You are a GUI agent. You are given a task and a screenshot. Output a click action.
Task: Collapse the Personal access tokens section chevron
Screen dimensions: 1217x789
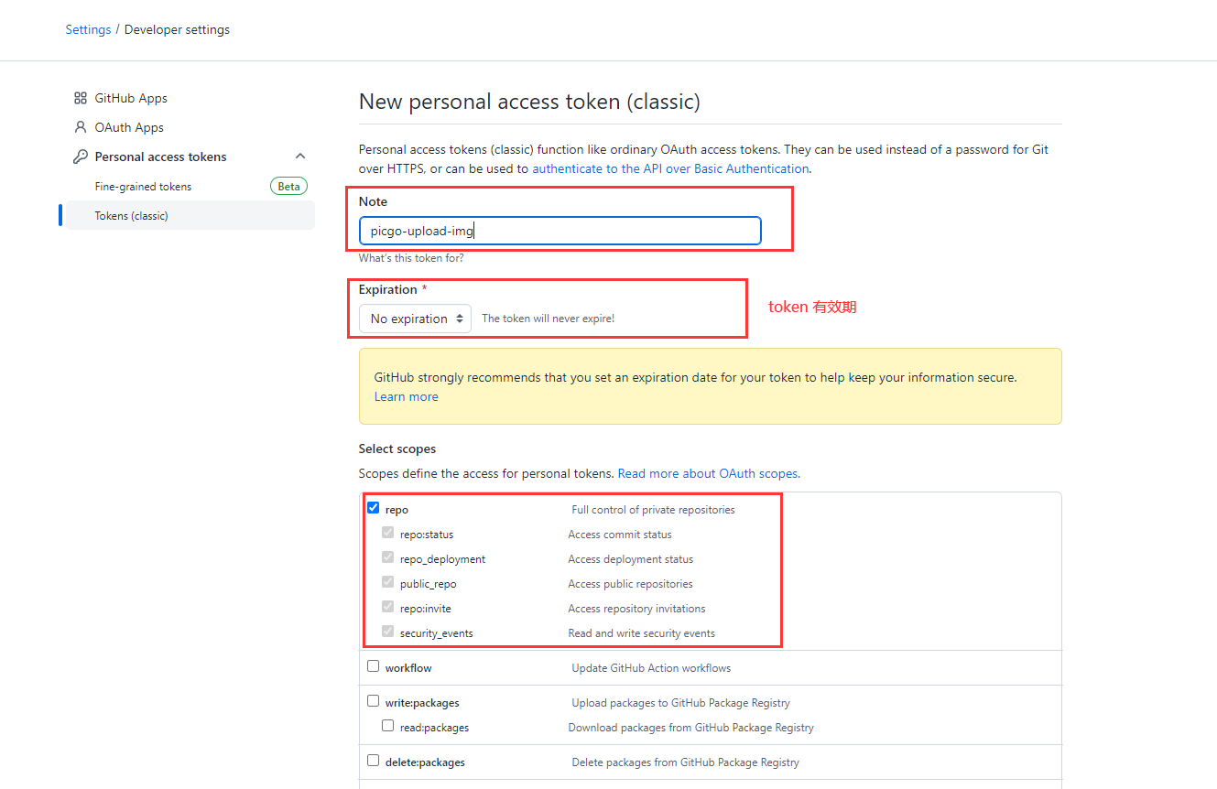[x=300, y=157]
